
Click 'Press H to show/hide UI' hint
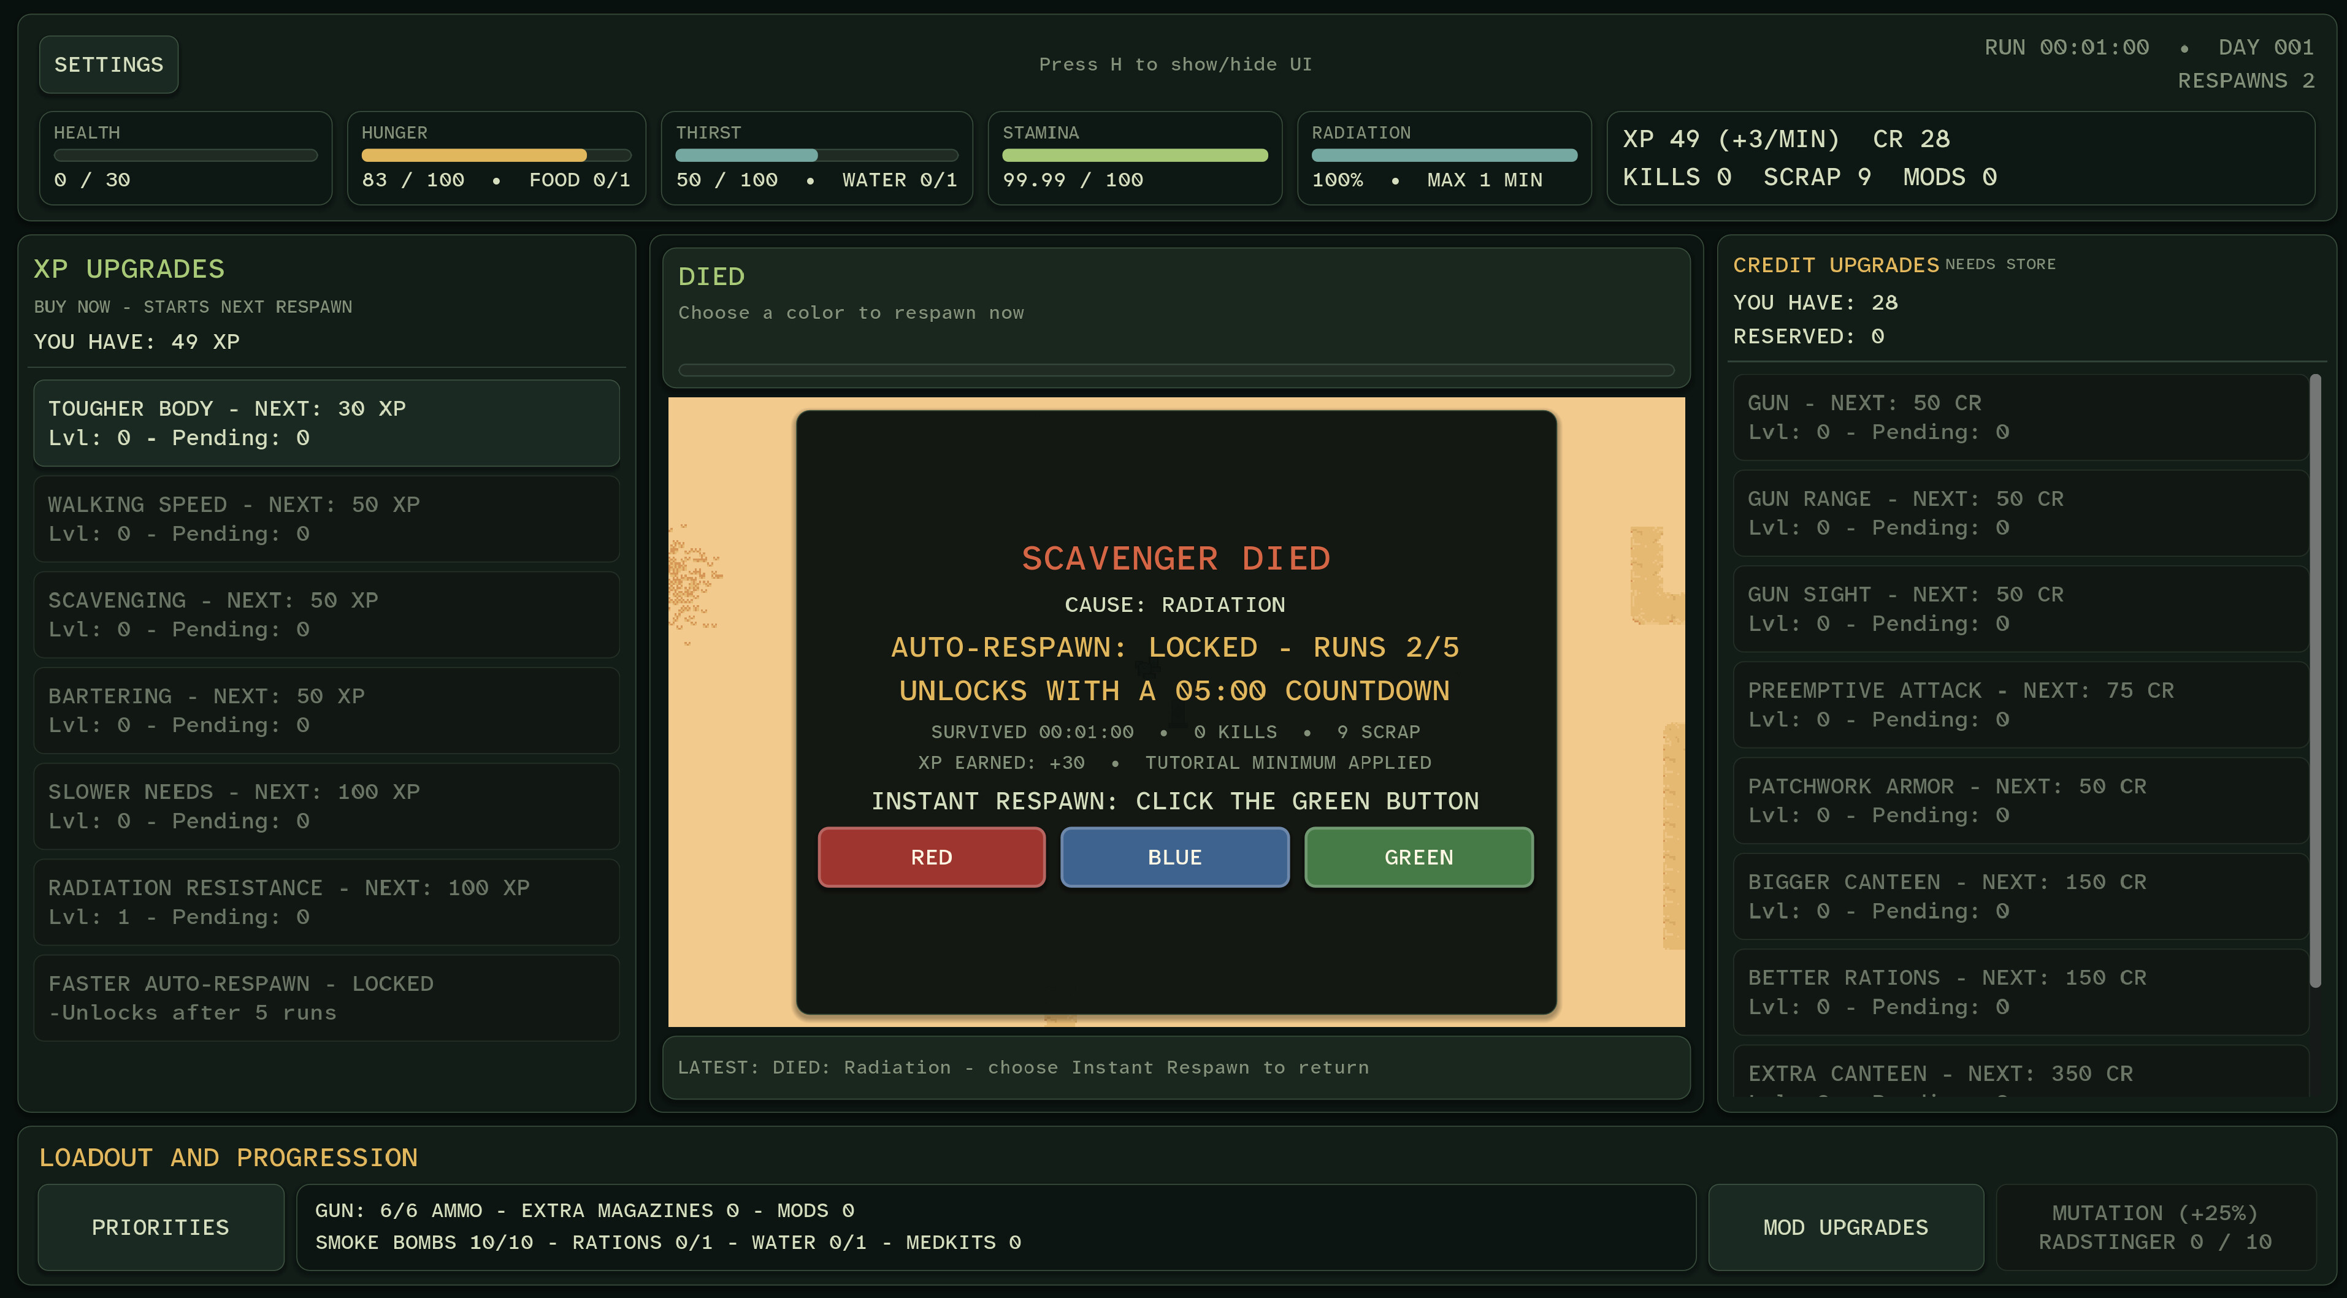tap(1175, 64)
